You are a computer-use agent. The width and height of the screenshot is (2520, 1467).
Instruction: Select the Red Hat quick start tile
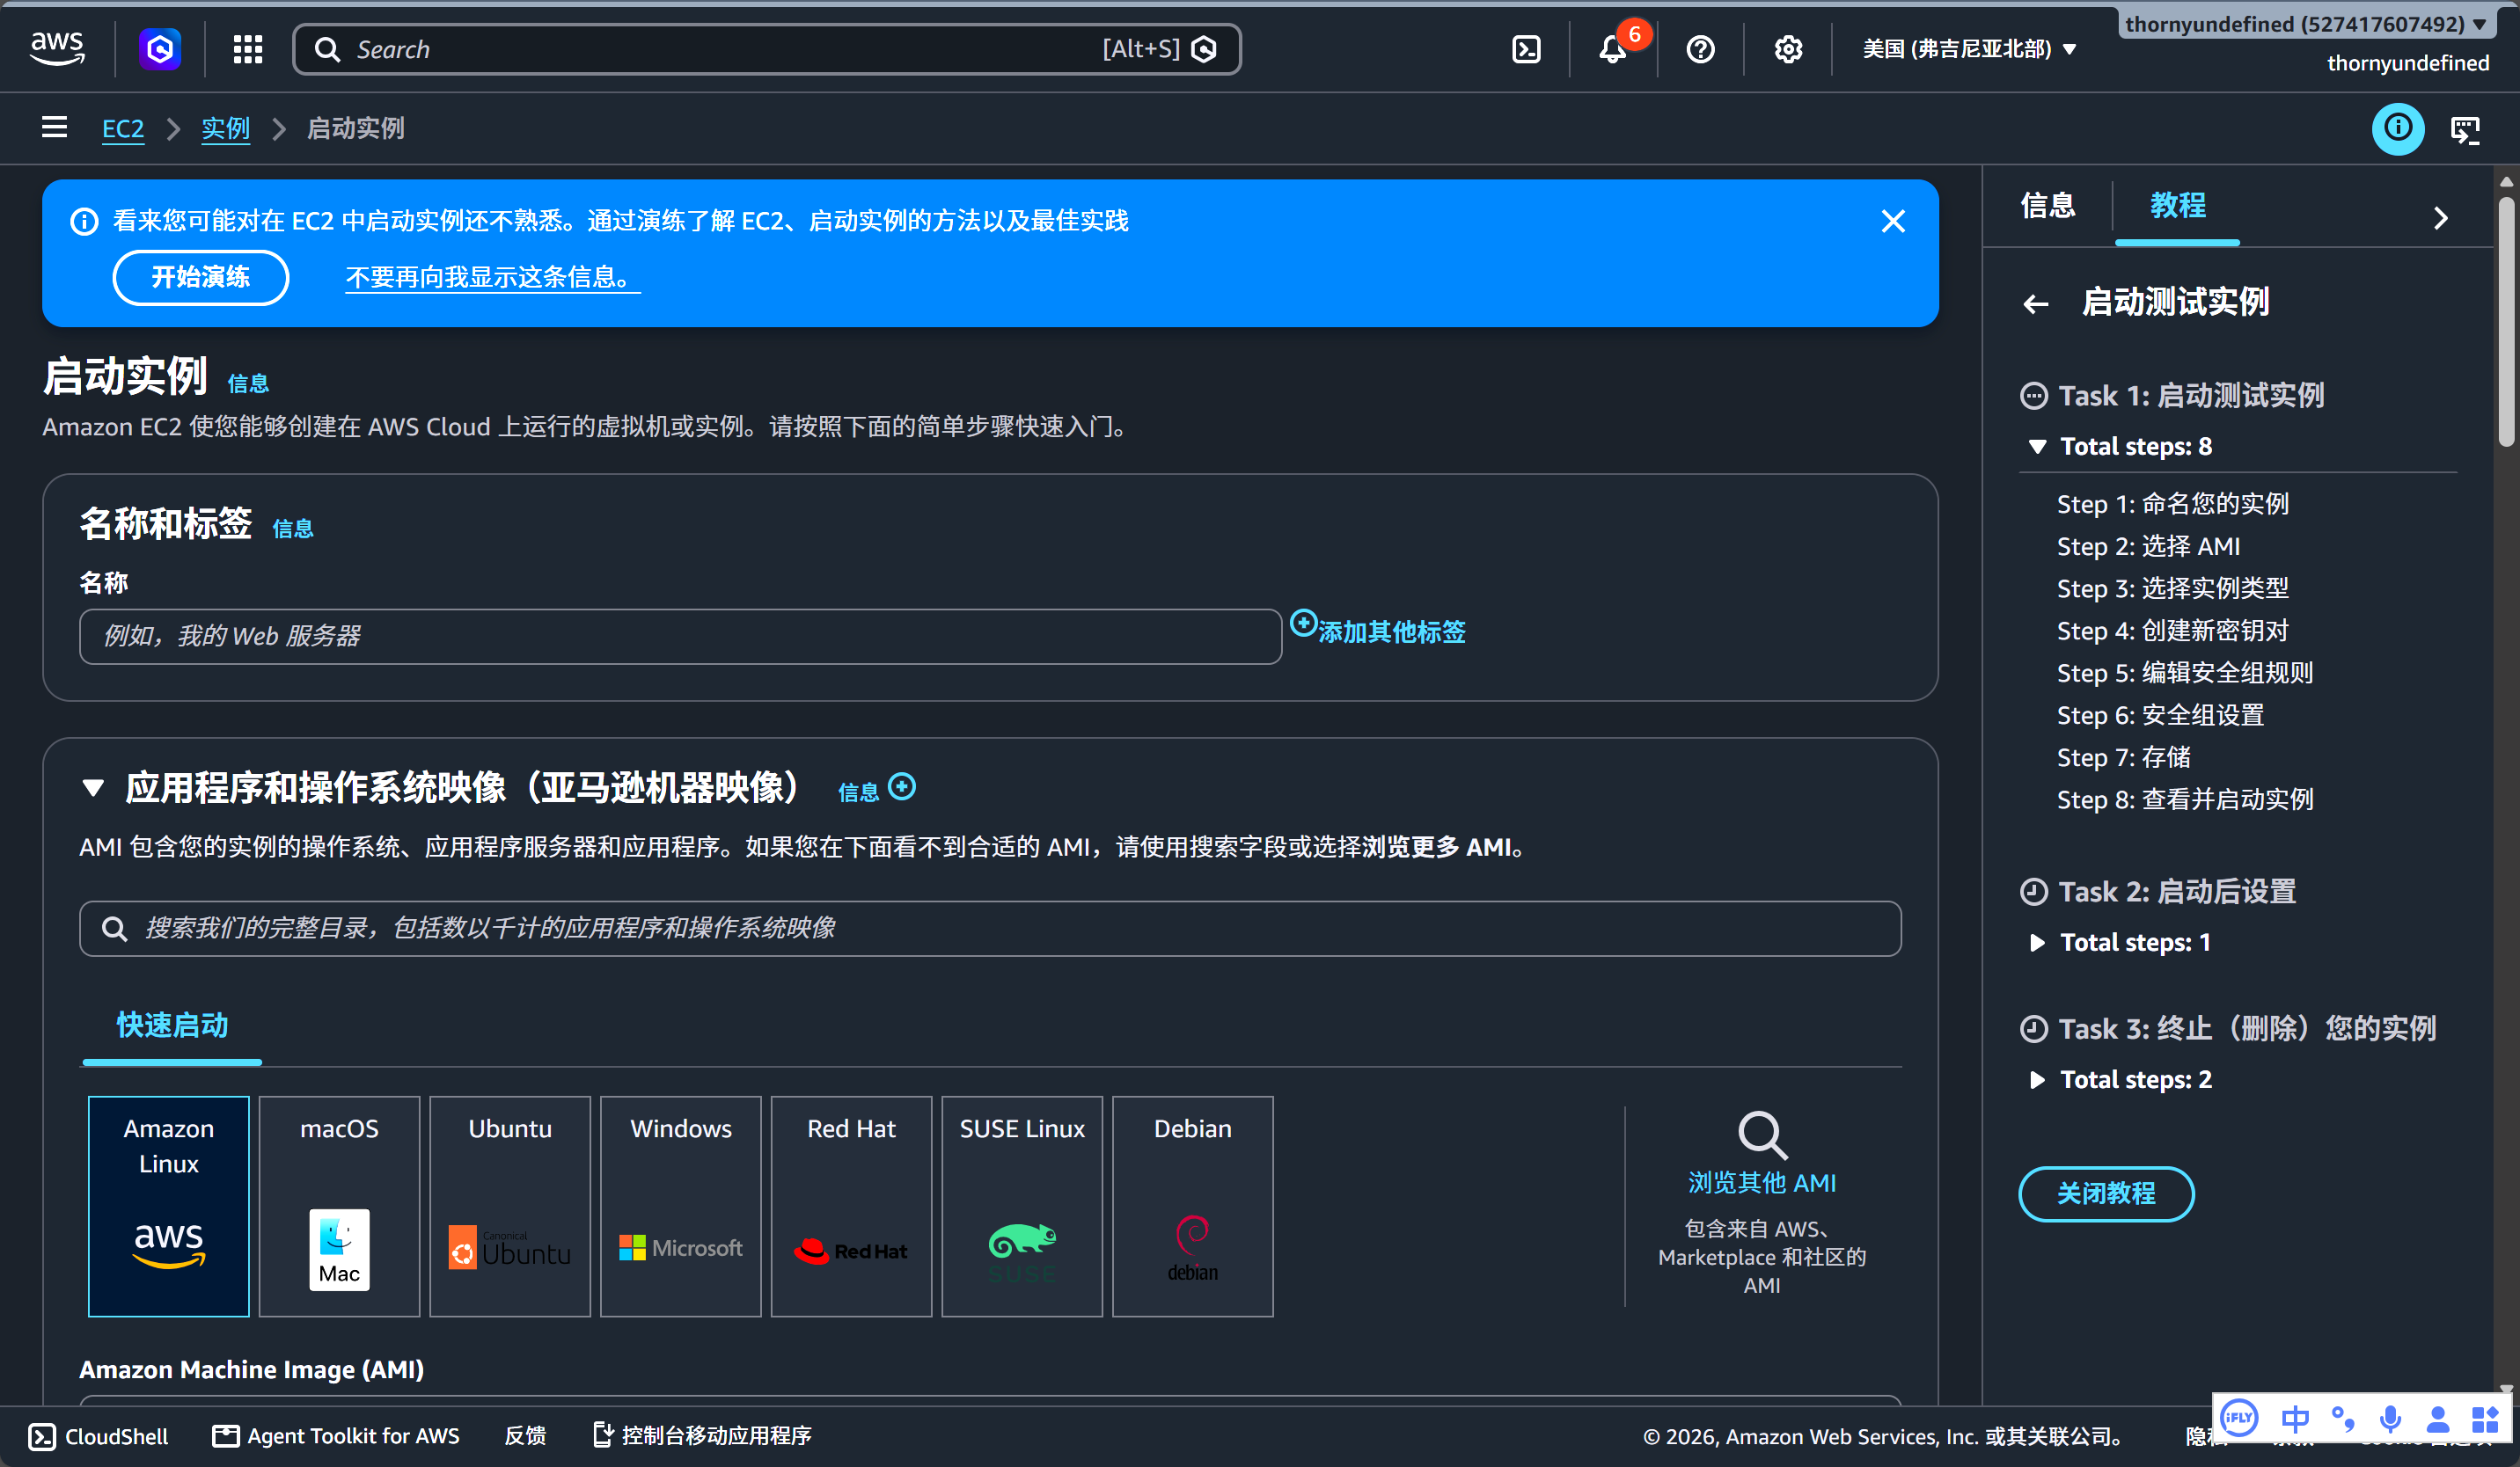852,1206
